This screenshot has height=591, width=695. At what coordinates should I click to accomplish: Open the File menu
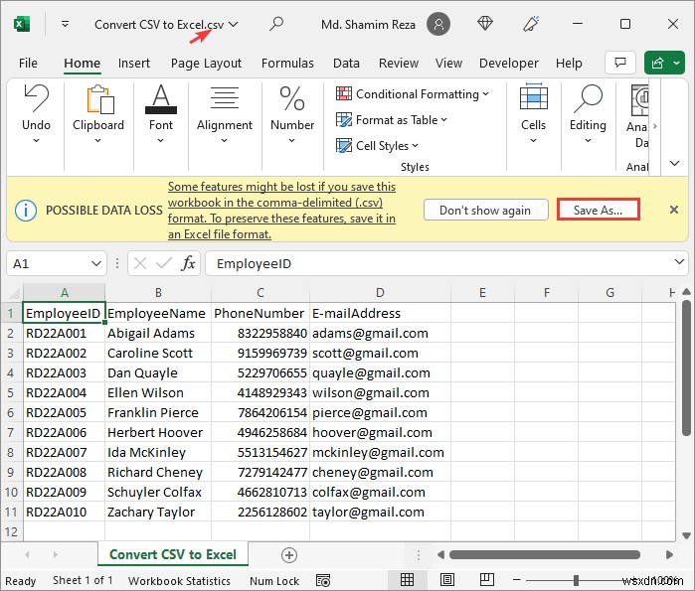[28, 64]
